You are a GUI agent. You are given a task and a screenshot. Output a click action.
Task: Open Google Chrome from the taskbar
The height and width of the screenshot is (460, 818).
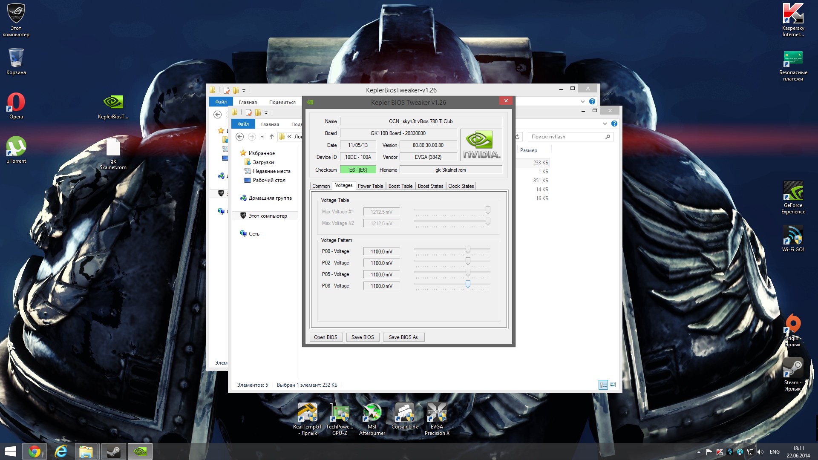pyautogui.click(x=35, y=451)
